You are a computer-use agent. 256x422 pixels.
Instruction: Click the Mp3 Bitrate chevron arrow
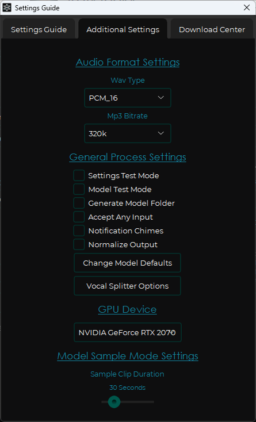(161, 133)
